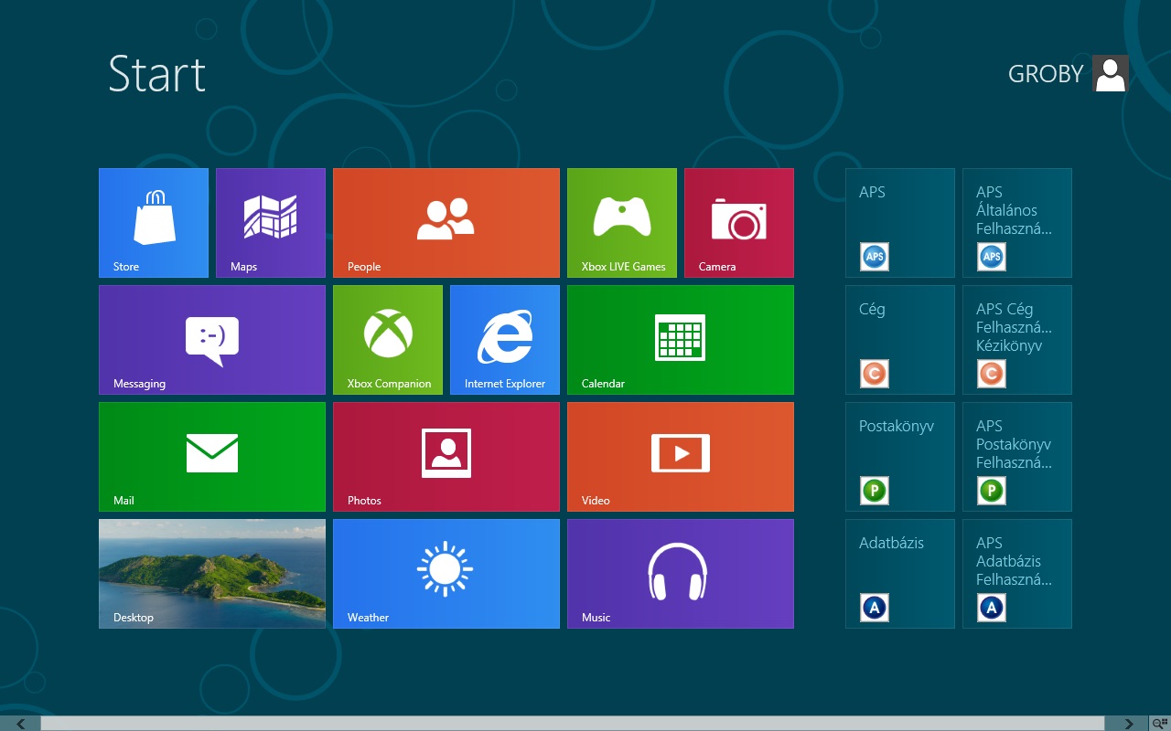Click the scrollbar right arrow
The width and height of the screenshot is (1171, 731).
pyautogui.click(x=1129, y=724)
